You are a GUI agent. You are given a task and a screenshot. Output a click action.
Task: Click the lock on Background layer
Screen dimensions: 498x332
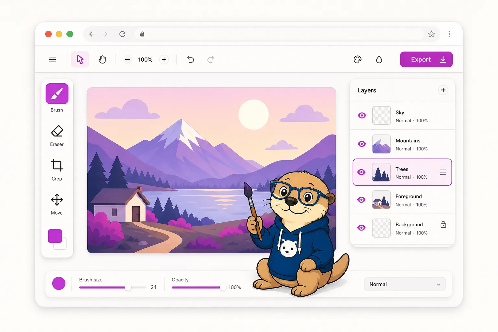tap(443, 224)
